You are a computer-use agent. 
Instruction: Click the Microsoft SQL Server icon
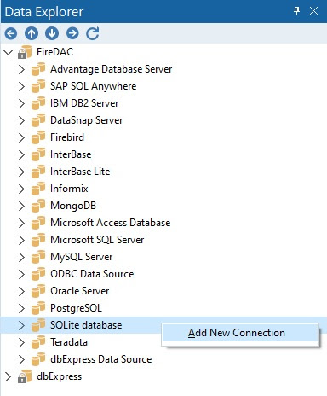click(38, 240)
